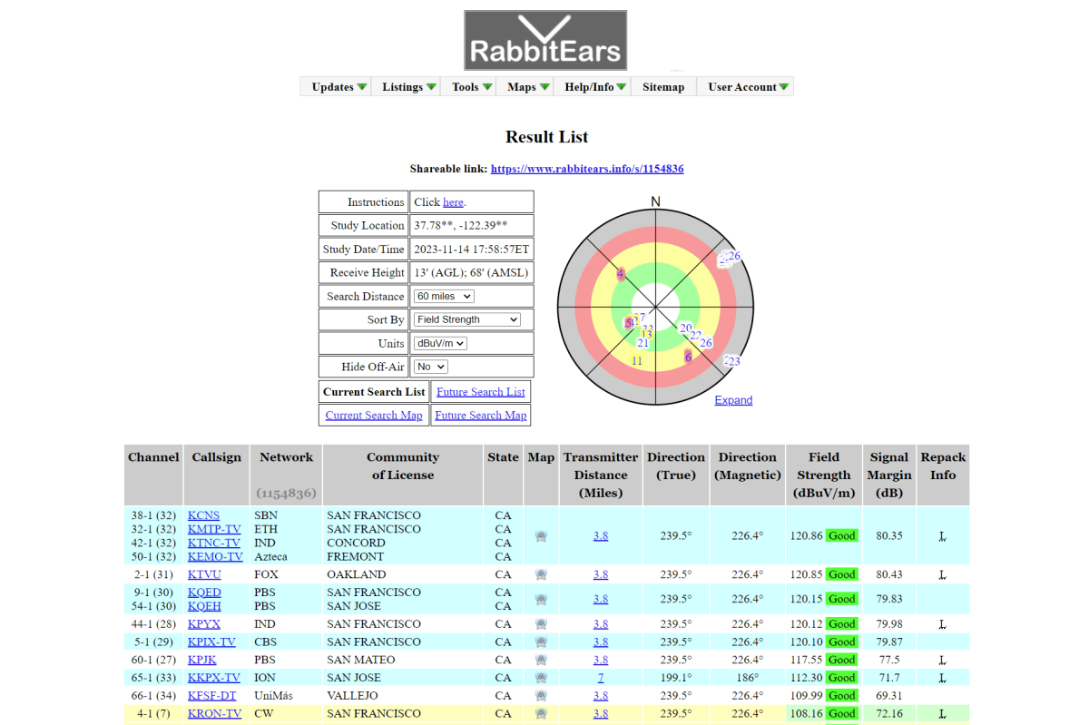The image size is (1089, 725).
Task: Open the KMTP-TV callsign link
Action: click(214, 529)
